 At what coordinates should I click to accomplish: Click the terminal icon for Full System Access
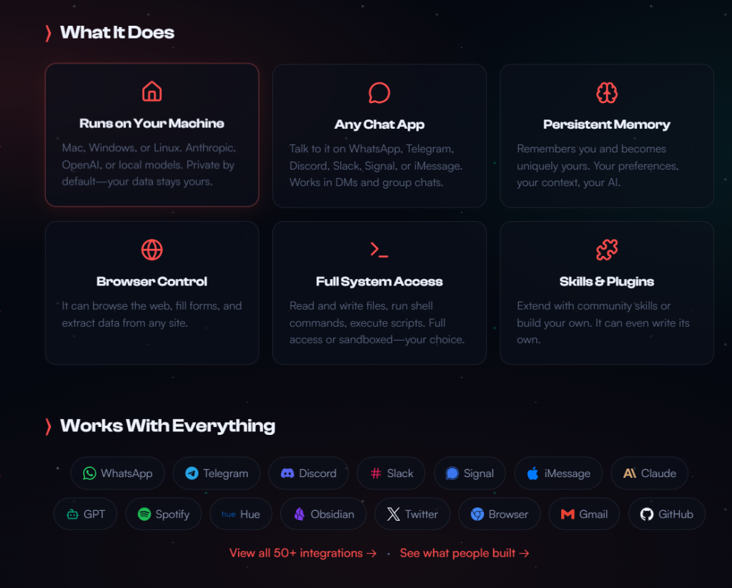379,249
